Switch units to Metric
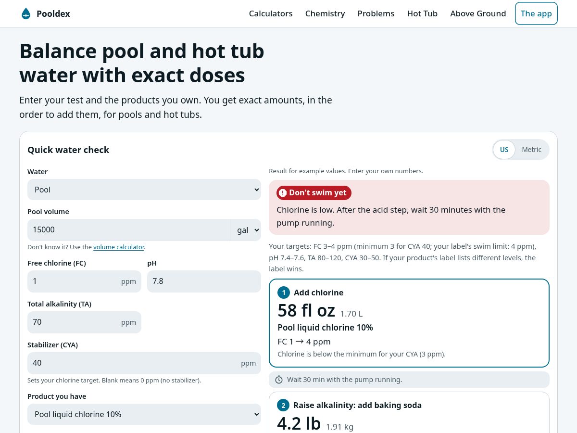Image resolution: width=577 pixels, height=433 pixels. click(x=532, y=150)
